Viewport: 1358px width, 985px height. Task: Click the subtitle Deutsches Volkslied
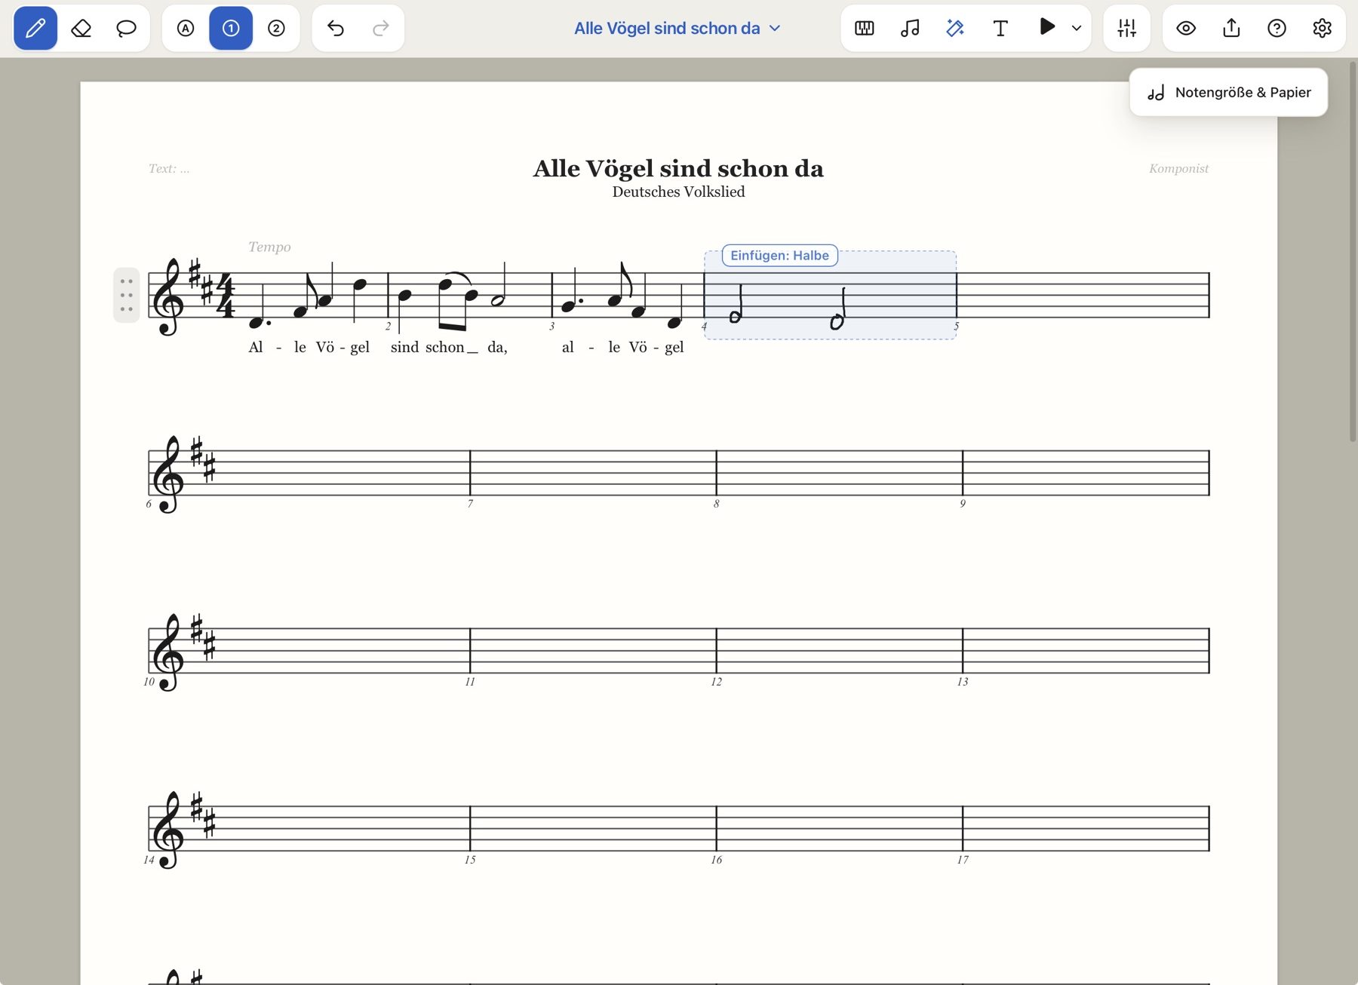678,192
